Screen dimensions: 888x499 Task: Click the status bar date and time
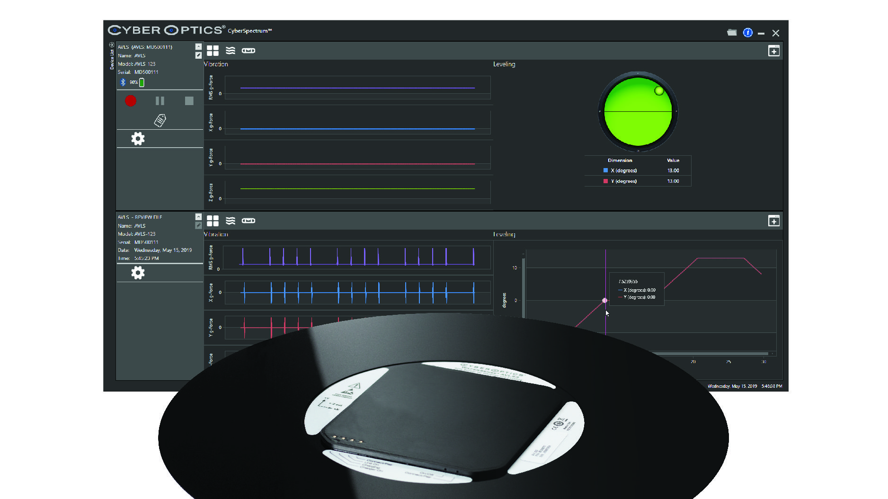(x=745, y=386)
